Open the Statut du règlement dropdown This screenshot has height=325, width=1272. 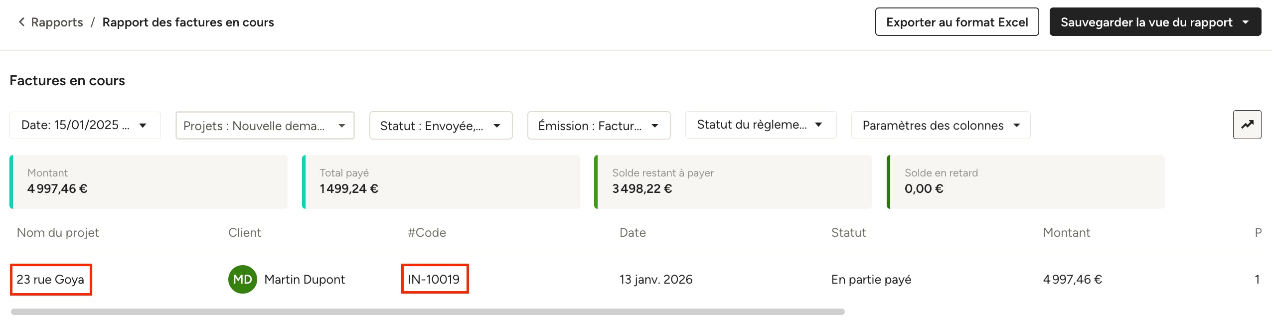click(x=760, y=125)
